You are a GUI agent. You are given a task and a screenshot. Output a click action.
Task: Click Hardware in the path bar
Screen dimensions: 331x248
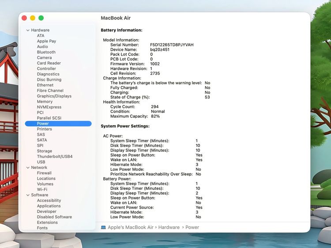[x=169, y=227]
